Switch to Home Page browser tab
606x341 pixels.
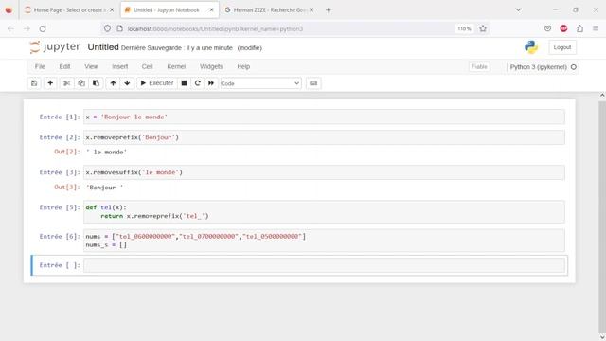(x=69, y=10)
